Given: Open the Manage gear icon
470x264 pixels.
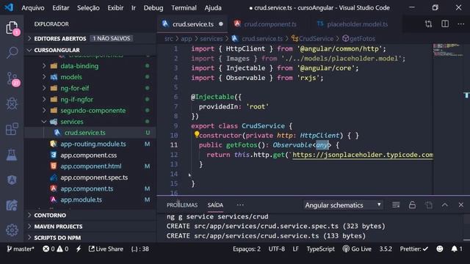Looking at the screenshot, I should click(12, 230).
